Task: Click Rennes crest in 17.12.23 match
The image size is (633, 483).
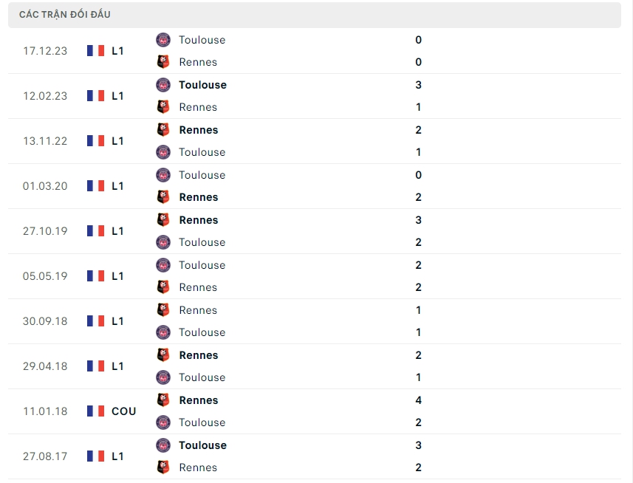Action: 163,62
